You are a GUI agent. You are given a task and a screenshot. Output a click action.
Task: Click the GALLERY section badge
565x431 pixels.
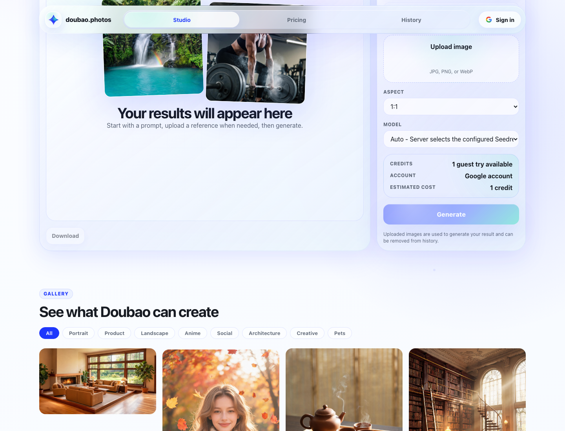56,294
